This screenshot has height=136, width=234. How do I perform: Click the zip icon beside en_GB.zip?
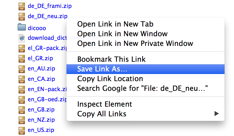pos(22,110)
